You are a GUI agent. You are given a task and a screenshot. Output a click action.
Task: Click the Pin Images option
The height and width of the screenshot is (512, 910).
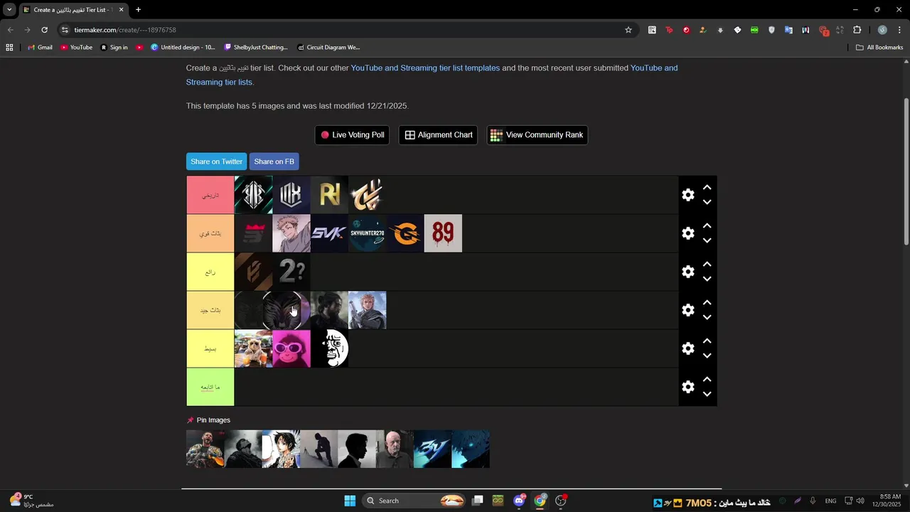tap(208, 420)
